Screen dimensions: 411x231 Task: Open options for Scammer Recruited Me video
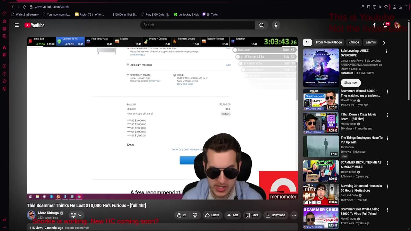(387, 163)
